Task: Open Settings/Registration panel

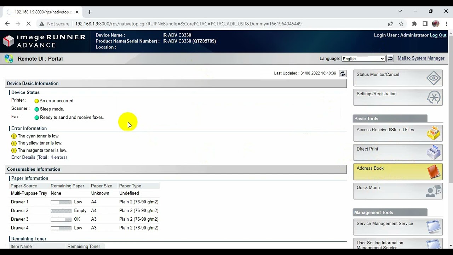Action: (x=398, y=97)
